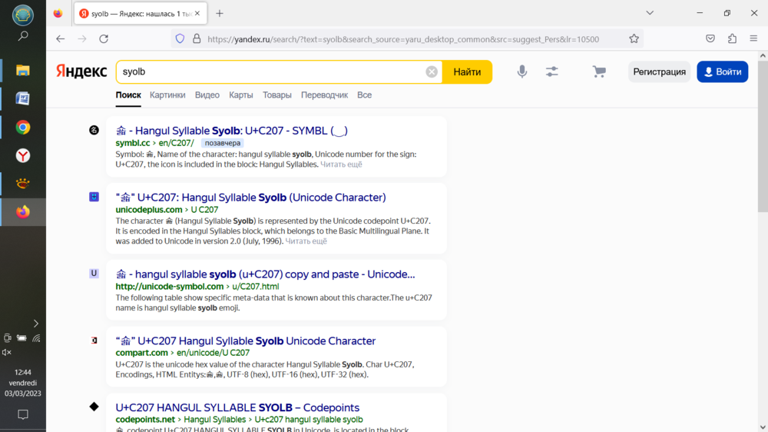The width and height of the screenshot is (768, 432).
Task: Expand the list all tabs chevron
Action: (x=650, y=13)
